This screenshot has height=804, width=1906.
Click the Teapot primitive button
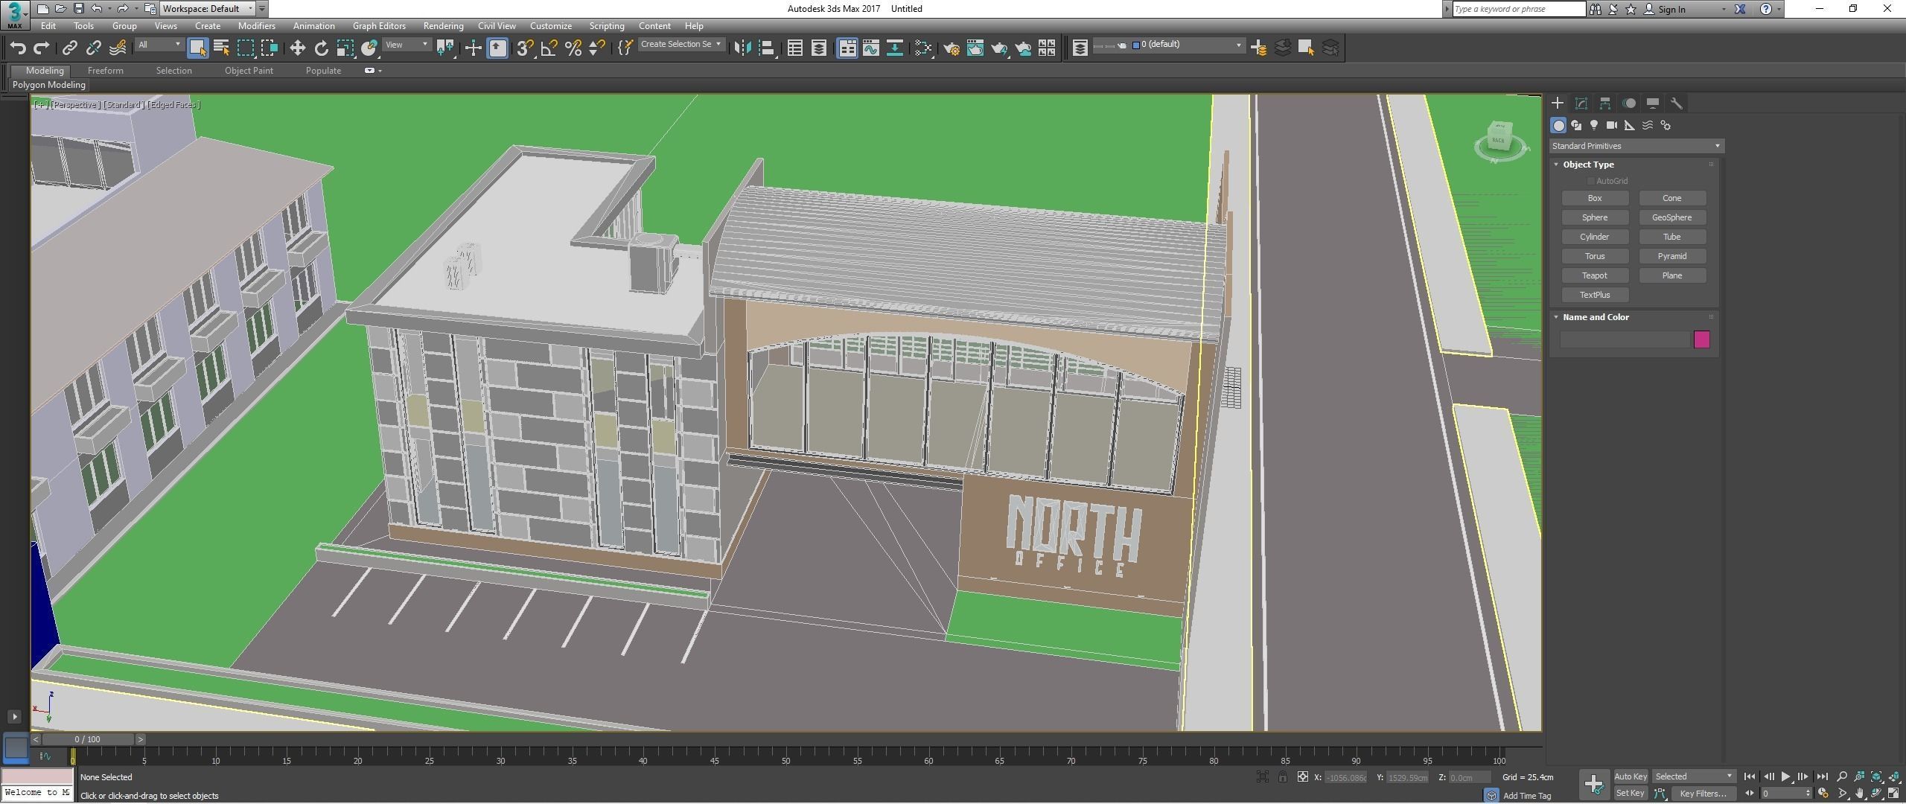click(x=1594, y=275)
